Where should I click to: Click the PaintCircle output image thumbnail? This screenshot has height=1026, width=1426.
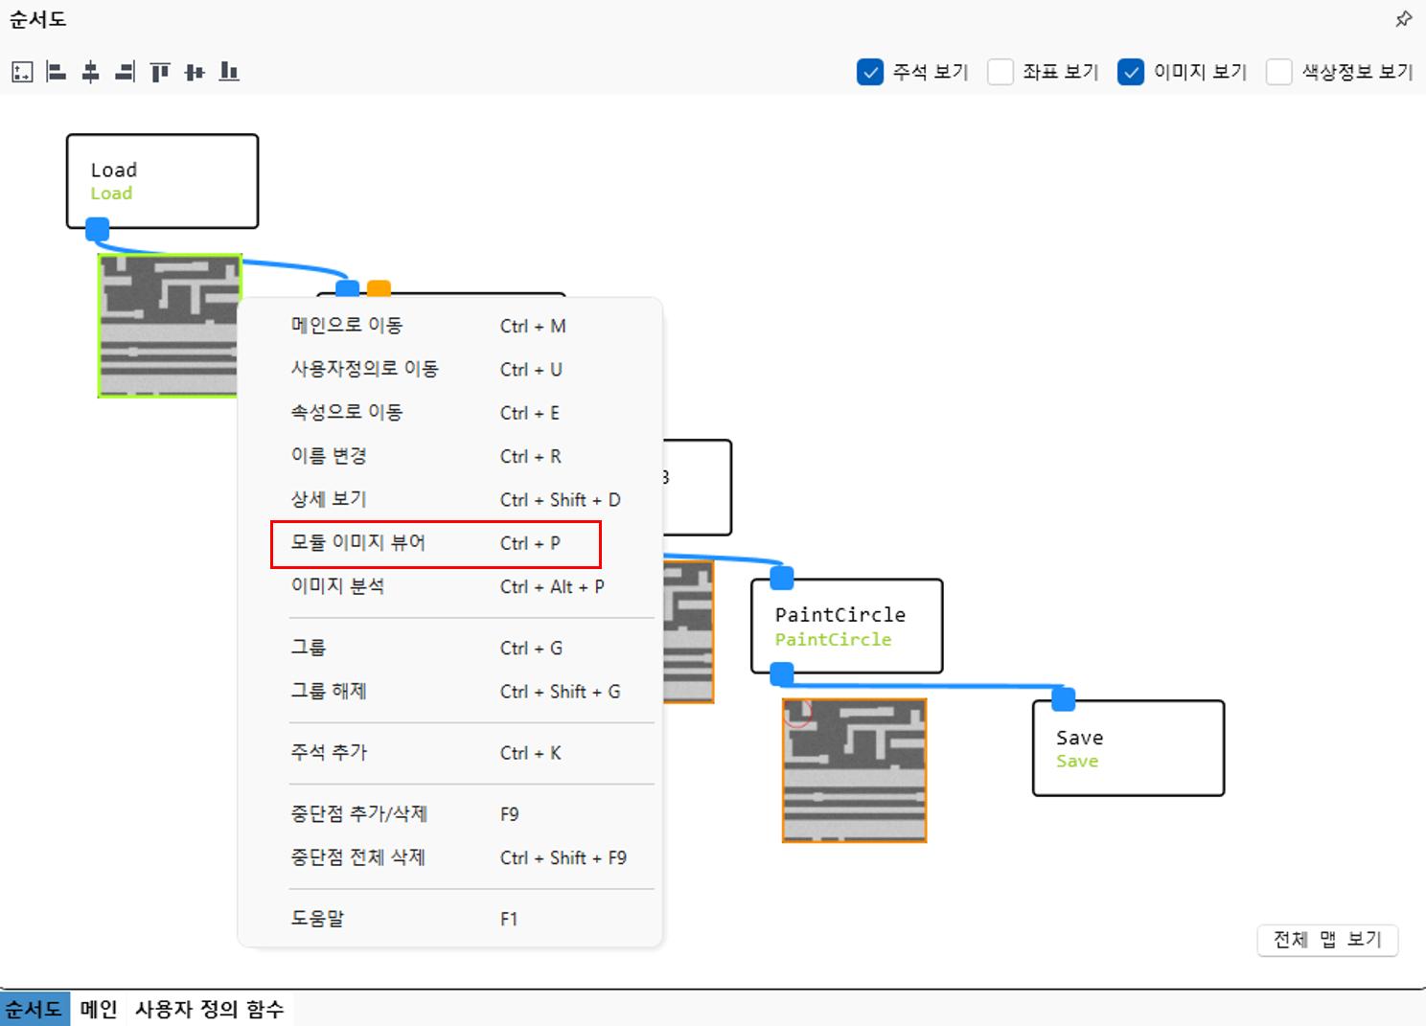click(x=855, y=771)
